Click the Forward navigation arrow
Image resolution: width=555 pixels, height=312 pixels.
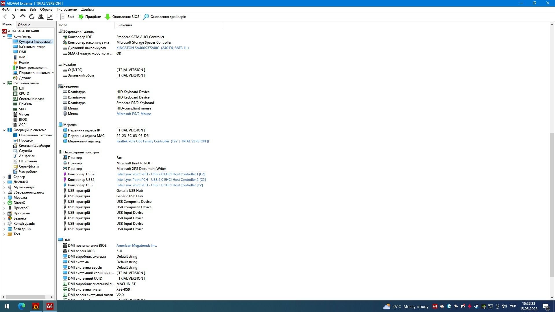[14, 17]
